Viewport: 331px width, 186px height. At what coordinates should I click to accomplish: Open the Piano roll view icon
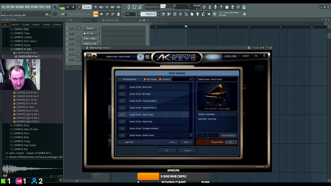coord(169,14)
